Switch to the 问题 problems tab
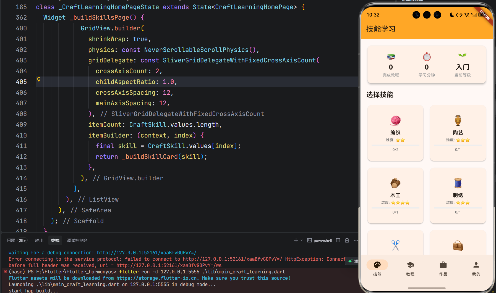The image size is (496, 293). tap(11, 241)
